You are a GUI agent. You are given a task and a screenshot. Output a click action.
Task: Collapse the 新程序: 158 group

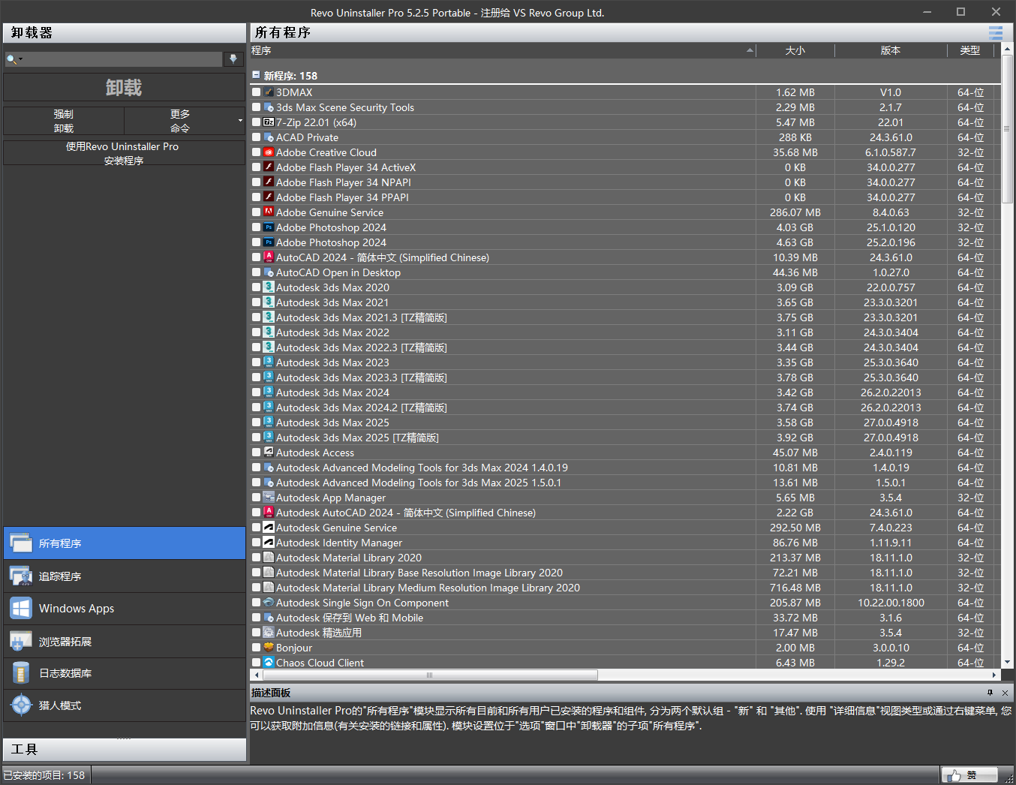[x=256, y=75]
